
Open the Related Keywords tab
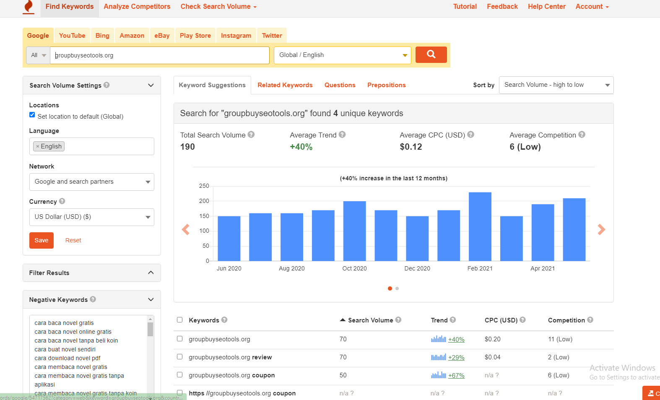click(285, 85)
